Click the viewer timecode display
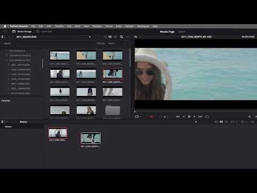Image resolution: width=257 pixels, height=193 pixels. click(x=248, y=37)
